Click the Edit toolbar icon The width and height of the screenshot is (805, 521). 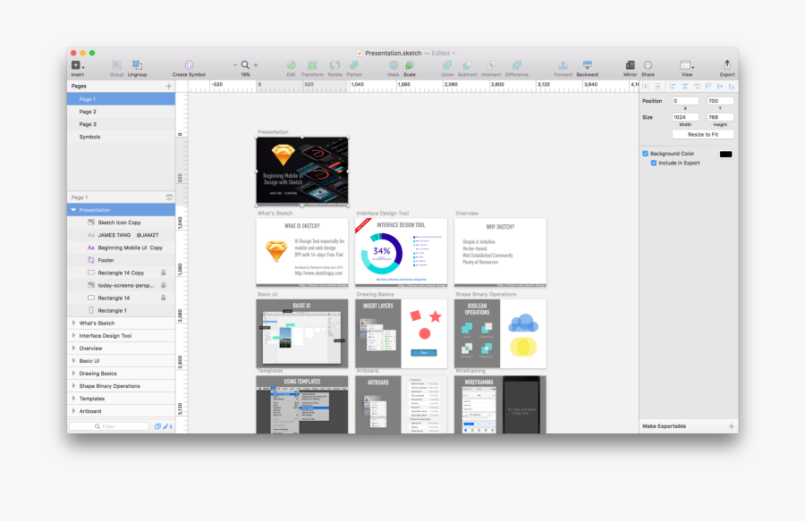(x=291, y=65)
